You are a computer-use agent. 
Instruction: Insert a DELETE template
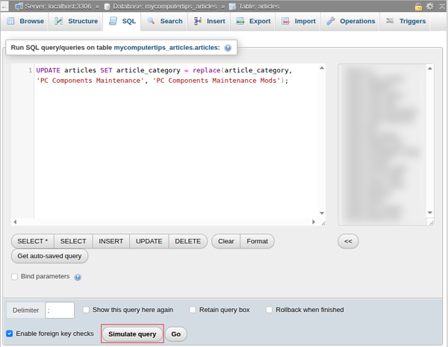pos(187,241)
